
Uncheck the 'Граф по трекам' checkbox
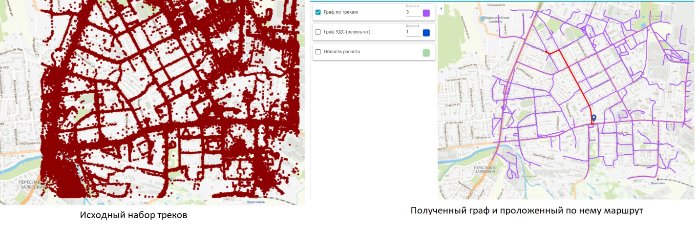(x=318, y=12)
